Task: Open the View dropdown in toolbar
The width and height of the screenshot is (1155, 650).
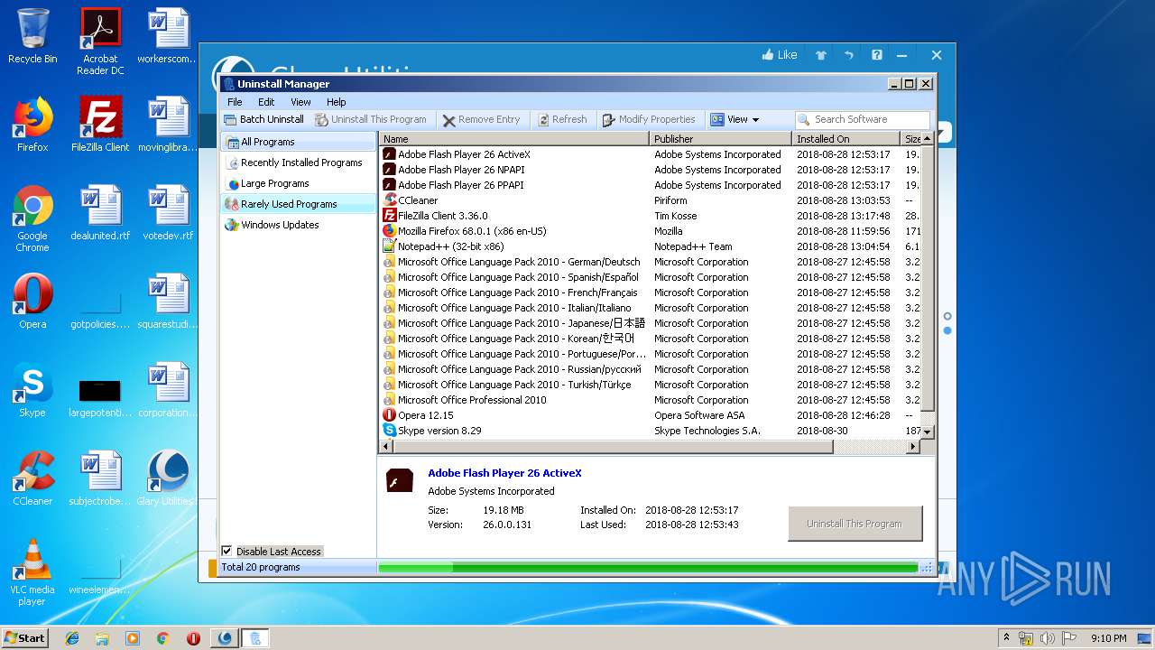Action: (x=735, y=119)
